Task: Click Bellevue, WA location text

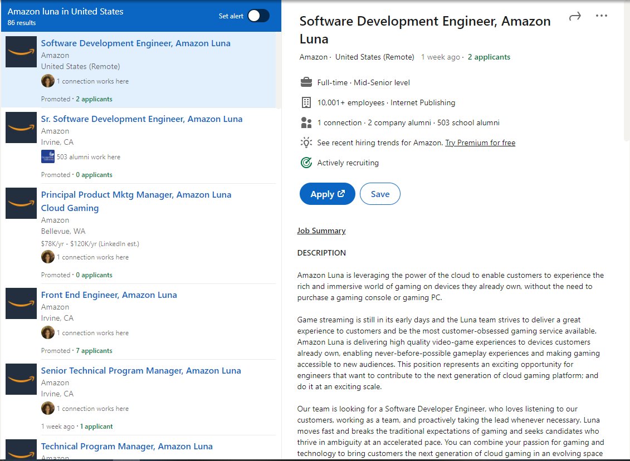Action: point(63,231)
